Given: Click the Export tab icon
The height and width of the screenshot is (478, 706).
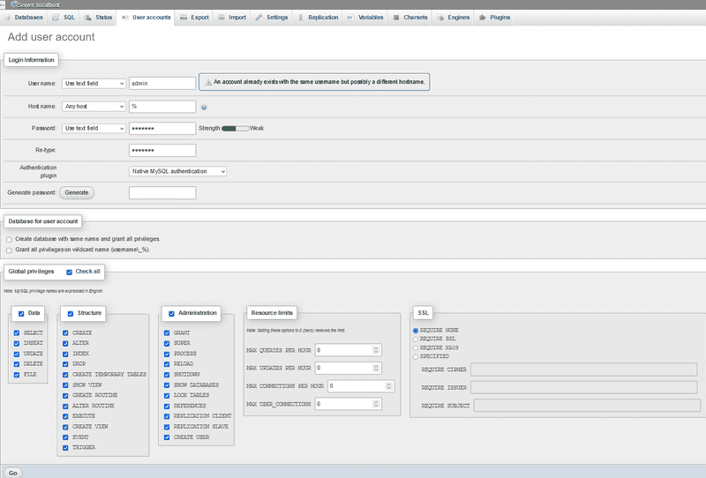Looking at the screenshot, I should (x=184, y=18).
